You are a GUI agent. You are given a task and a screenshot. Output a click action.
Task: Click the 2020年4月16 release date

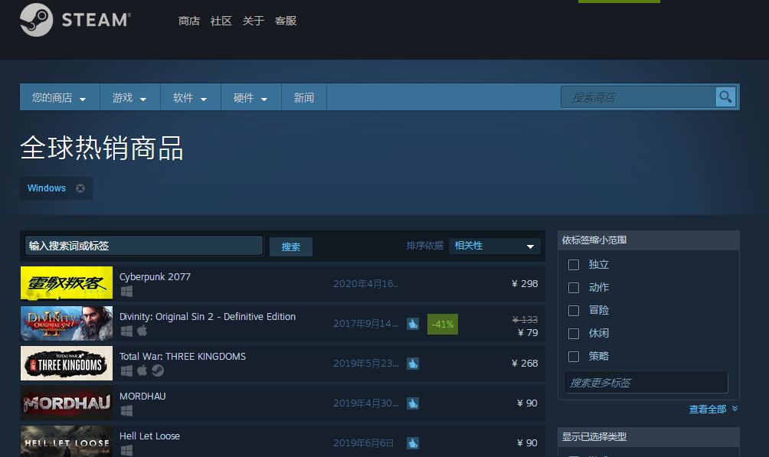365,283
